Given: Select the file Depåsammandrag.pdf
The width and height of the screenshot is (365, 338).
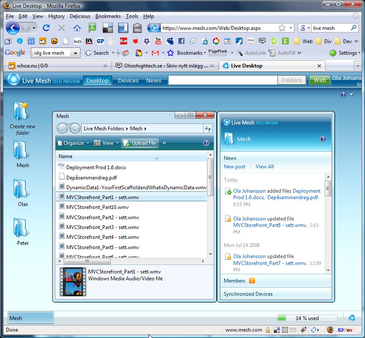Looking at the screenshot, I should [91, 178].
